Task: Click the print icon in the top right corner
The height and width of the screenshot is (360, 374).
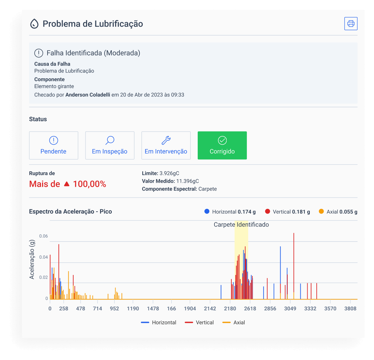Action: [351, 23]
